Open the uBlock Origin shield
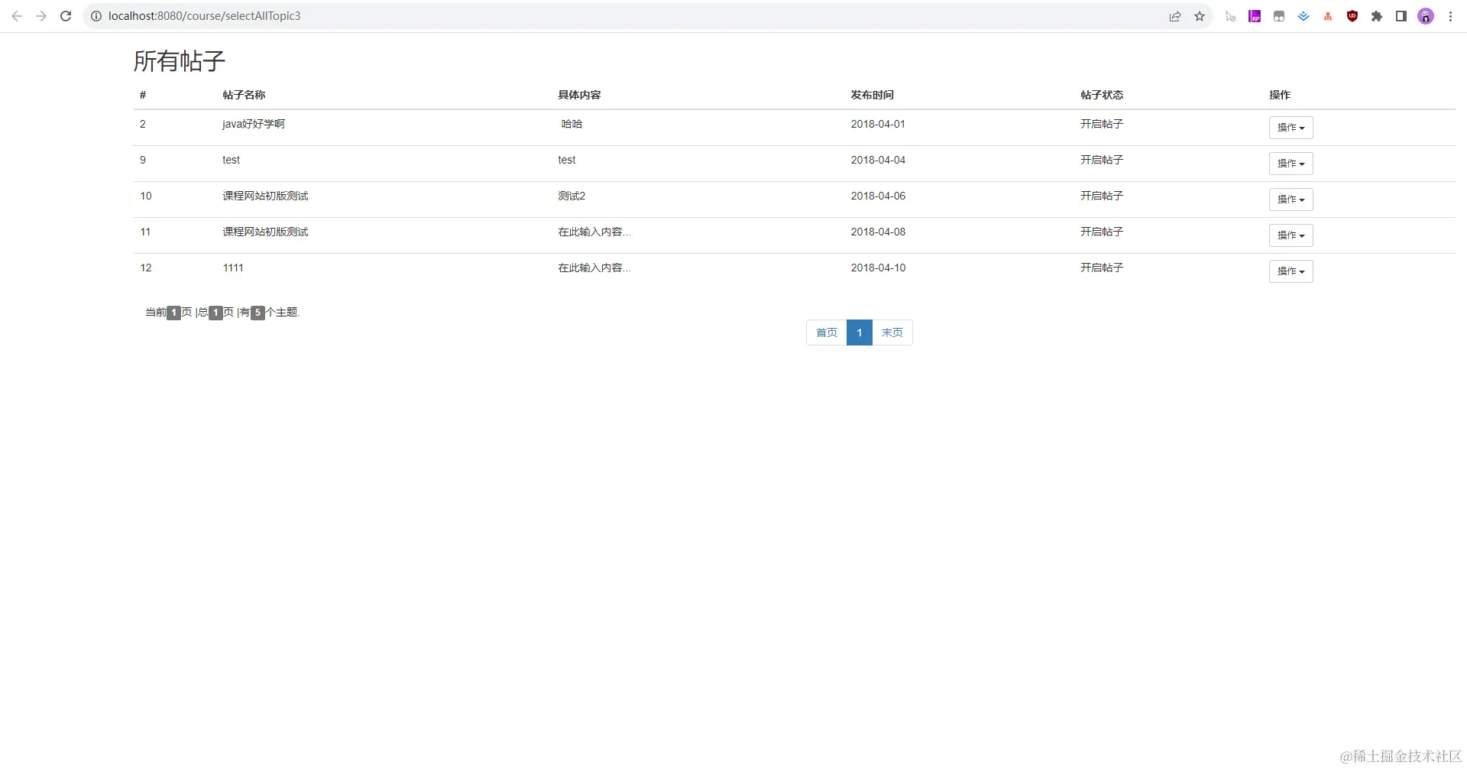 (x=1352, y=16)
